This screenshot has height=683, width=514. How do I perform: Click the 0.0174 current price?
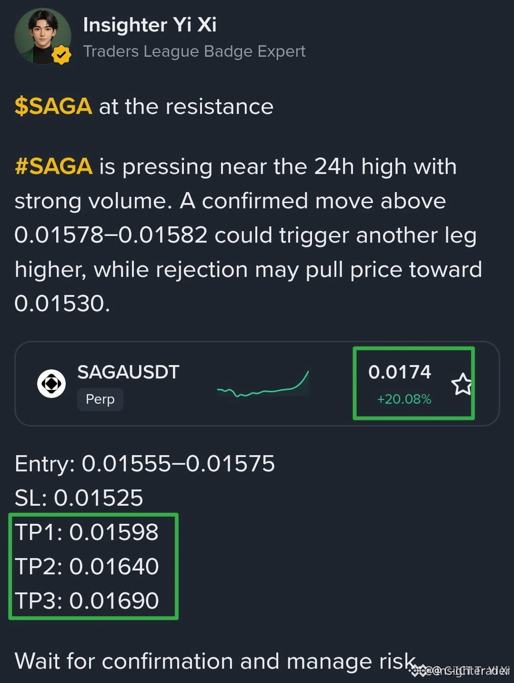pyautogui.click(x=400, y=372)
